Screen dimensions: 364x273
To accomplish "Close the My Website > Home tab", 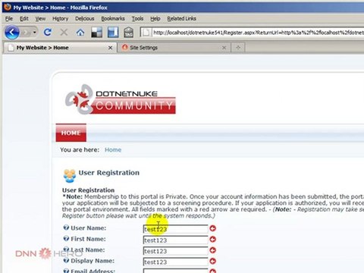I will pyautogui.click(x=110, y=48).
